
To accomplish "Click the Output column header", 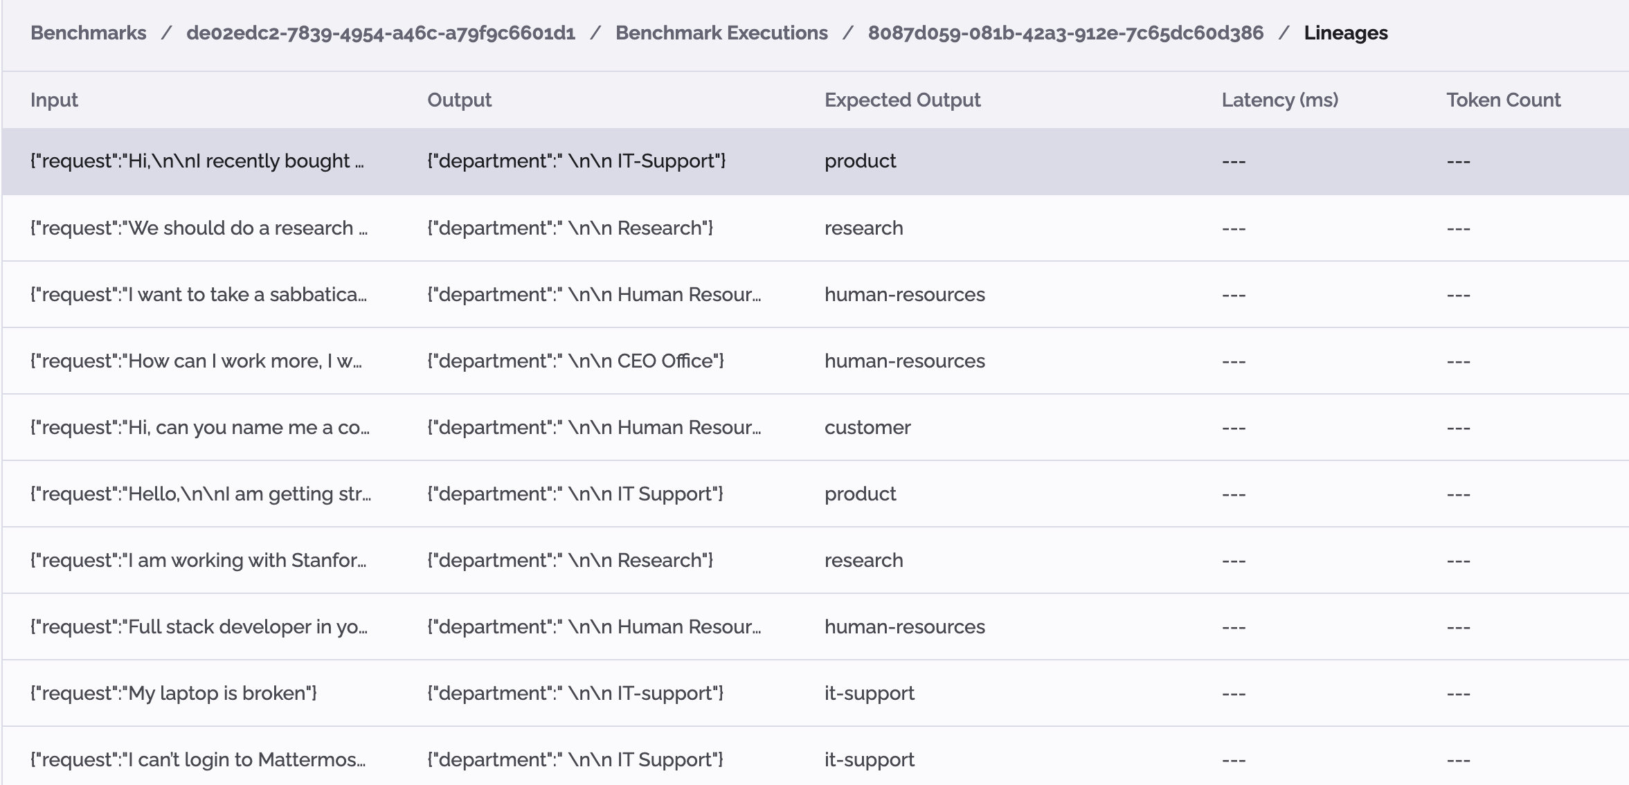I will [459, 100].
